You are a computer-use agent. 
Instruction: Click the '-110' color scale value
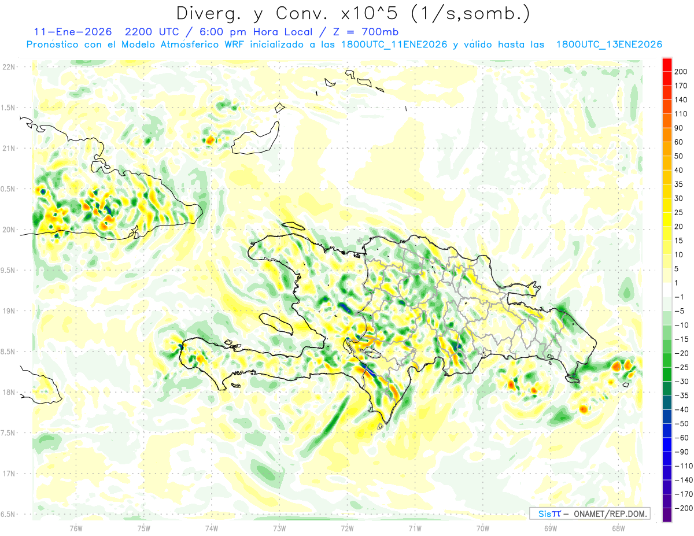click(x=683, y=467)
